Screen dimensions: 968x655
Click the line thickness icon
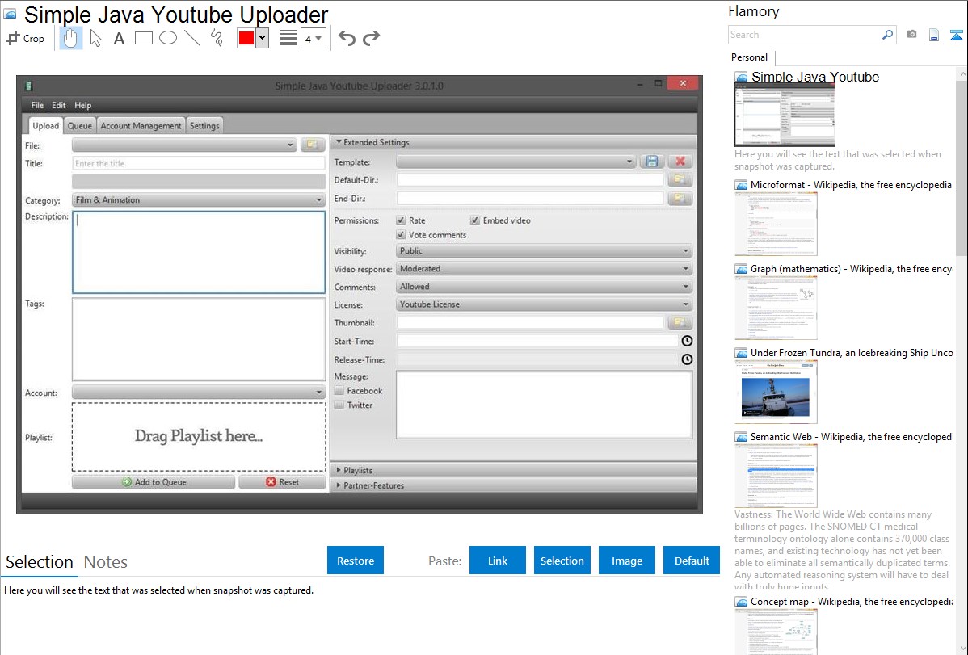288,38
